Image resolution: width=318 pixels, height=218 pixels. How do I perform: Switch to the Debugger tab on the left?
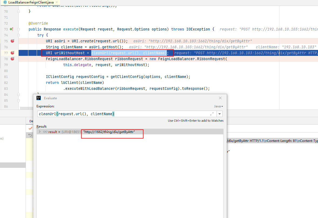32,121
